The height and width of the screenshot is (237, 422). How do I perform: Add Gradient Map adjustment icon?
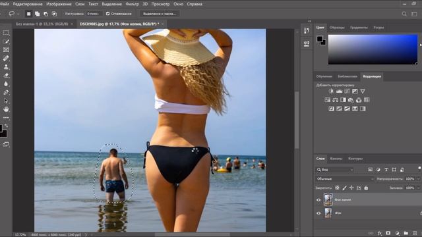pos(363,109)
